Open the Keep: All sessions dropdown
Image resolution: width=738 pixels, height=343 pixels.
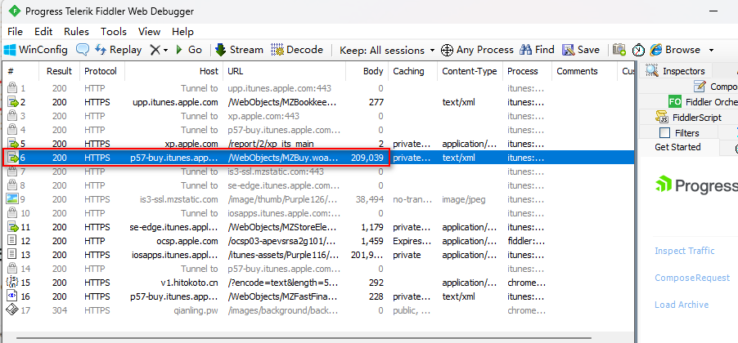pyautogui.click(x=387, y=50)
